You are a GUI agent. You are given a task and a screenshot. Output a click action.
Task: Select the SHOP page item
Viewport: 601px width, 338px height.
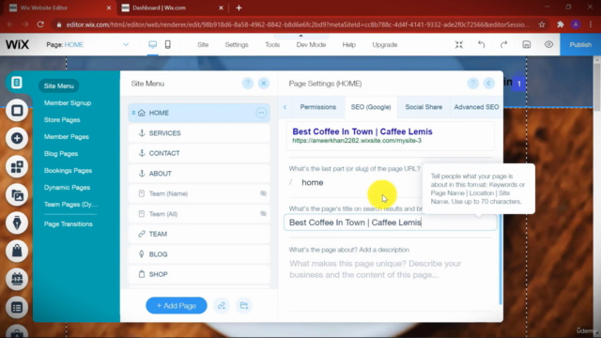coord(199,274)
